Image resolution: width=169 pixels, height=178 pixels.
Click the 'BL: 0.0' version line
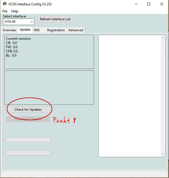[11, 55]
